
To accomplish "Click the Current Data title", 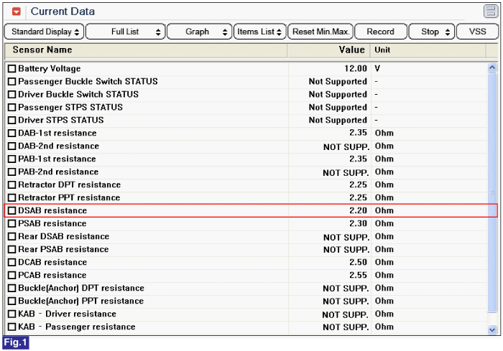I will point(63,11).
